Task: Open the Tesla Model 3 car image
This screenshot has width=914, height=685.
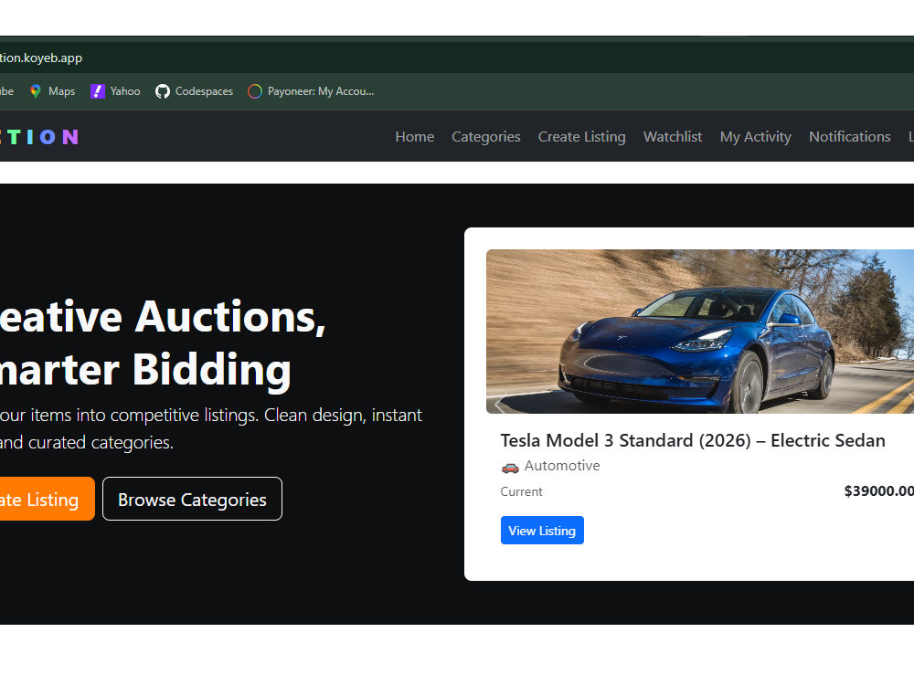Action: tap(699, 332)
